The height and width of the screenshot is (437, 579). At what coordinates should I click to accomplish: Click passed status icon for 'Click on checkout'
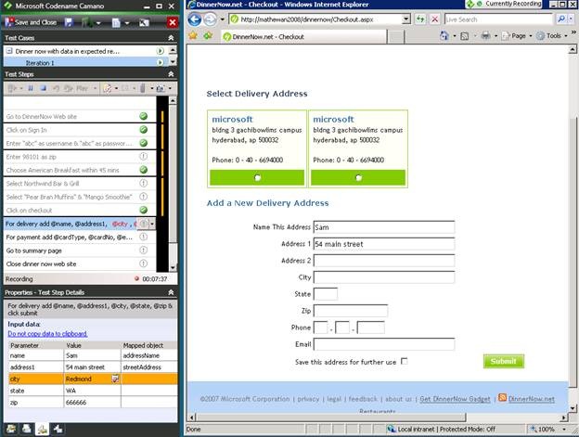click(x=144, y=210)
